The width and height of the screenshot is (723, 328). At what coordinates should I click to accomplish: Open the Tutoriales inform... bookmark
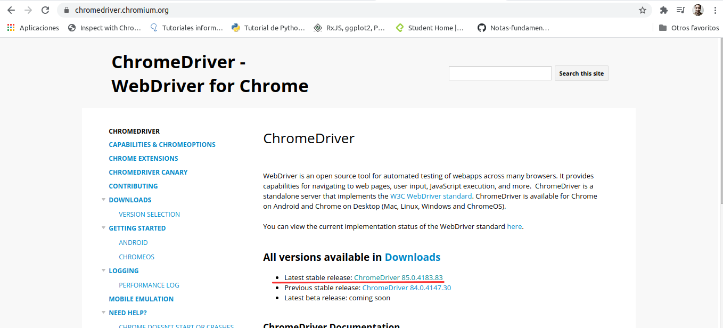[186, 28]
